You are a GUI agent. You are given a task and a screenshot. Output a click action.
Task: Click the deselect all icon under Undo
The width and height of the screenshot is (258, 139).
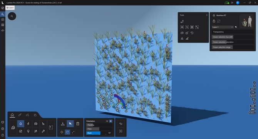(121, 131)
